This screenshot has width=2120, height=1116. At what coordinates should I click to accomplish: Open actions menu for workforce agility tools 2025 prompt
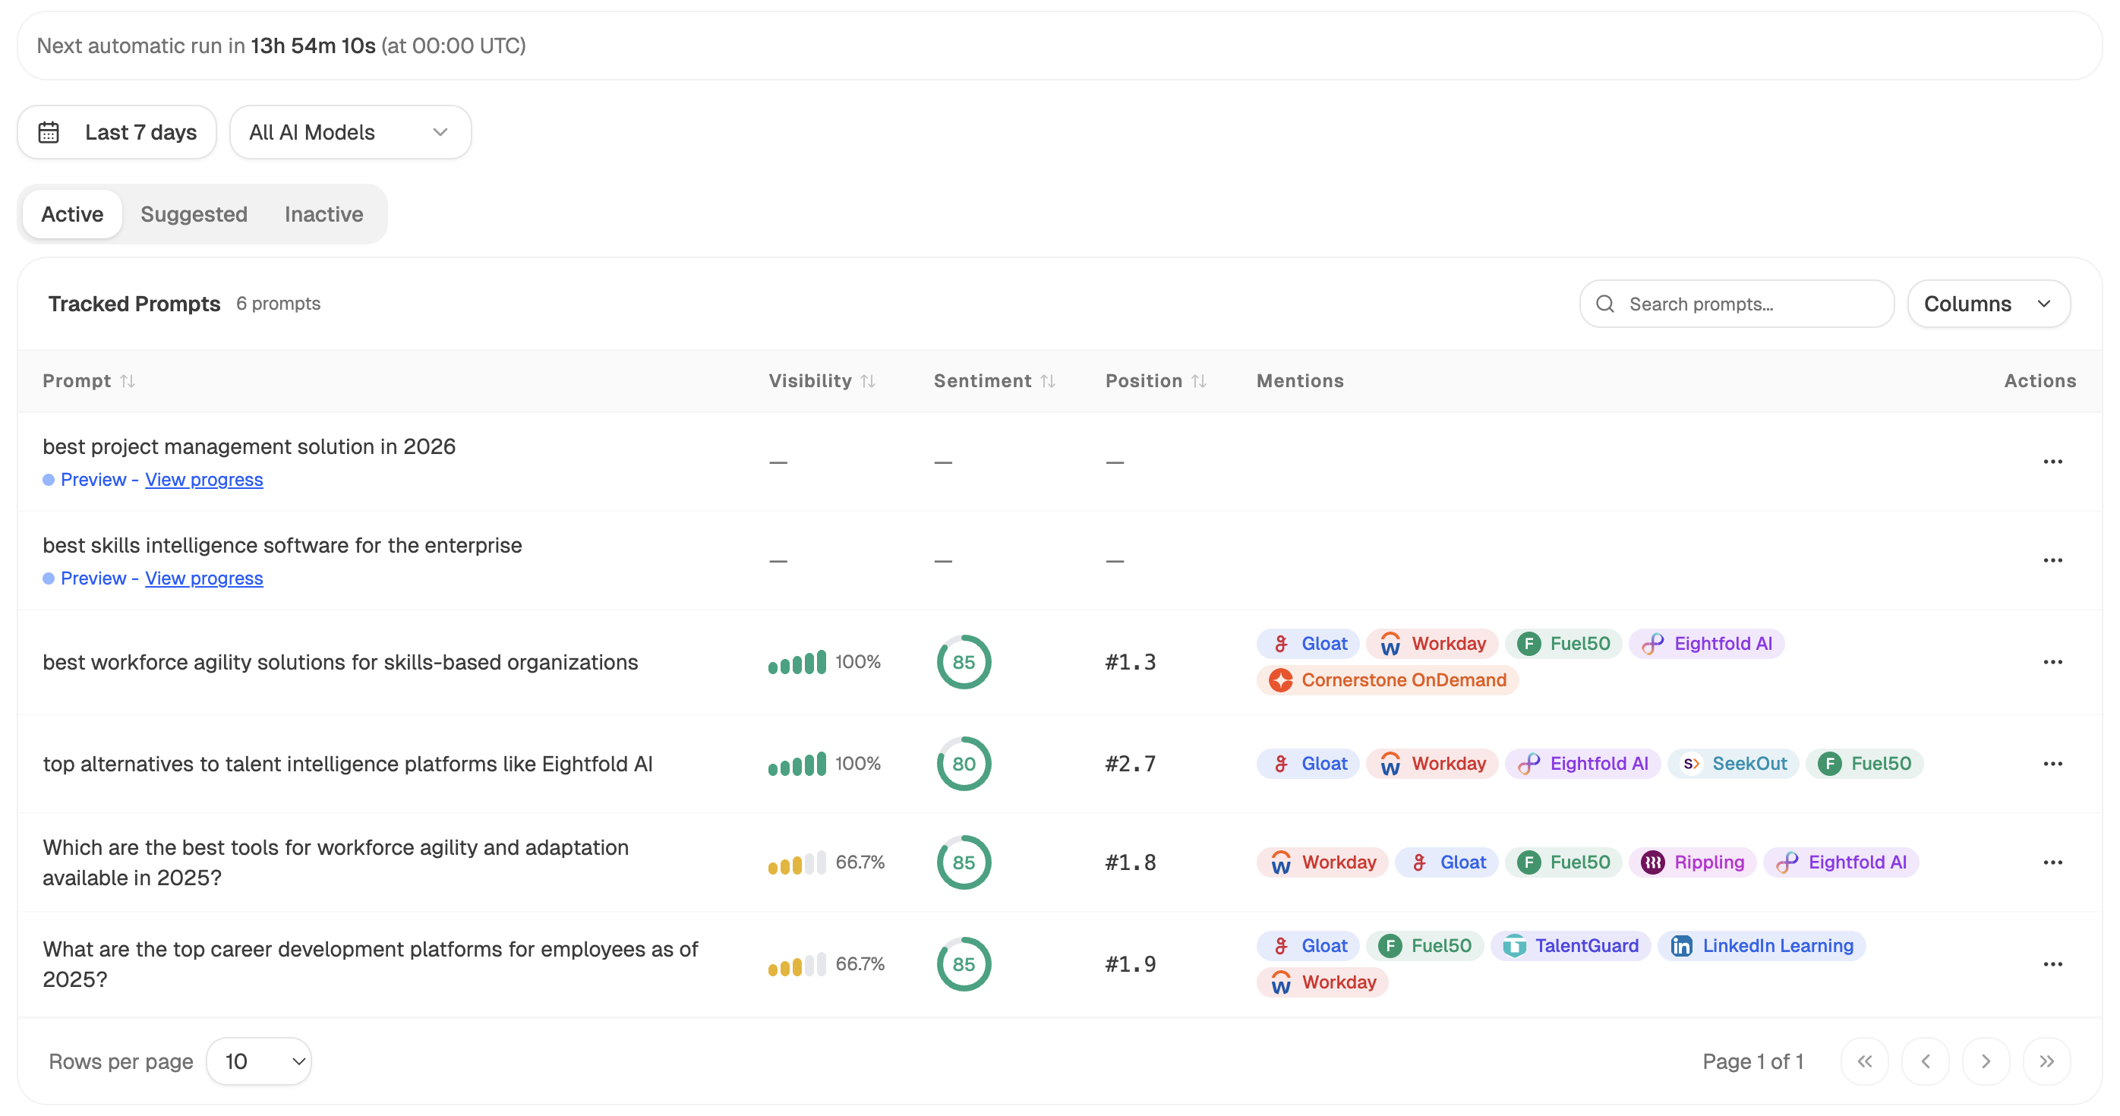(x=2052, y=862)
